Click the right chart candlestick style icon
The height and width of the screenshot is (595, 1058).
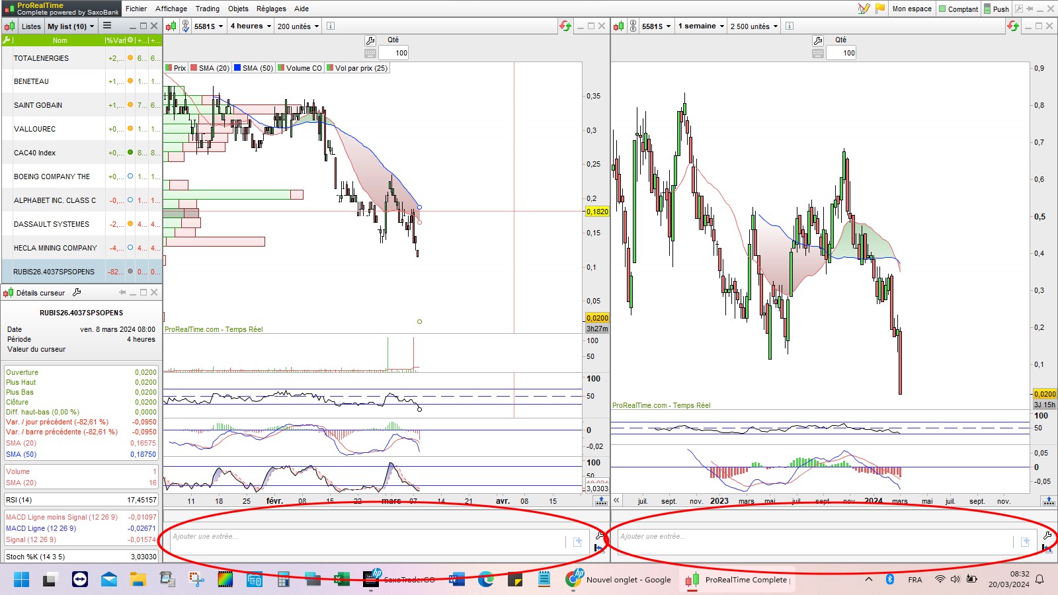click(618, 26)
